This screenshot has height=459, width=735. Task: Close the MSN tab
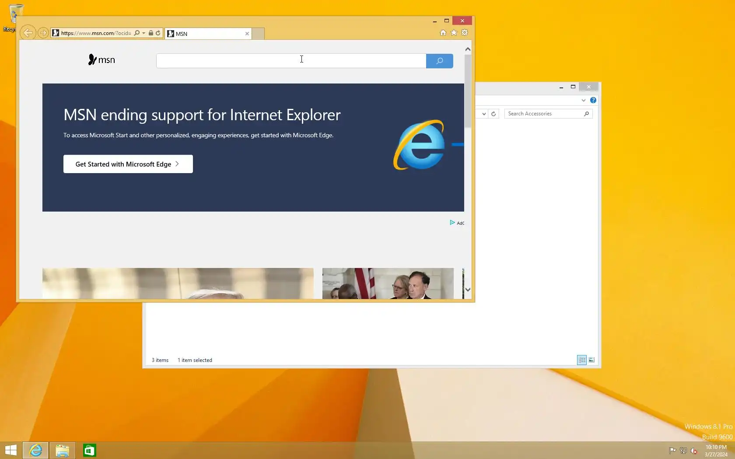click(x=247, y=34)
